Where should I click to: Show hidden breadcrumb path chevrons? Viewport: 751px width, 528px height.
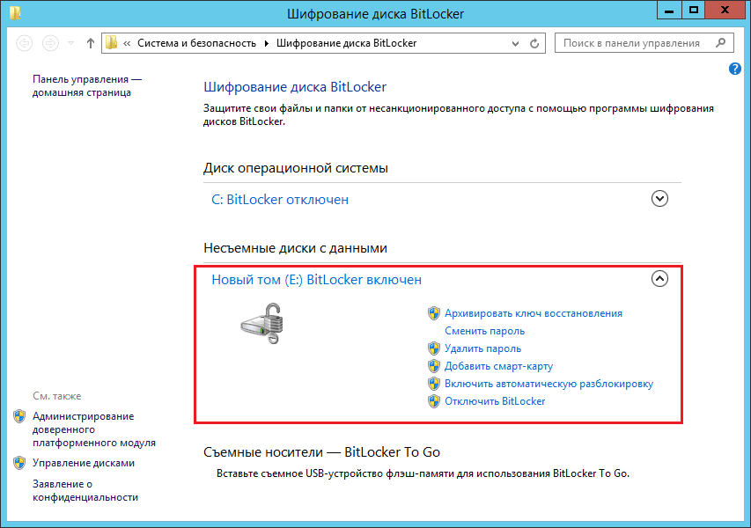tap(127, 44)
